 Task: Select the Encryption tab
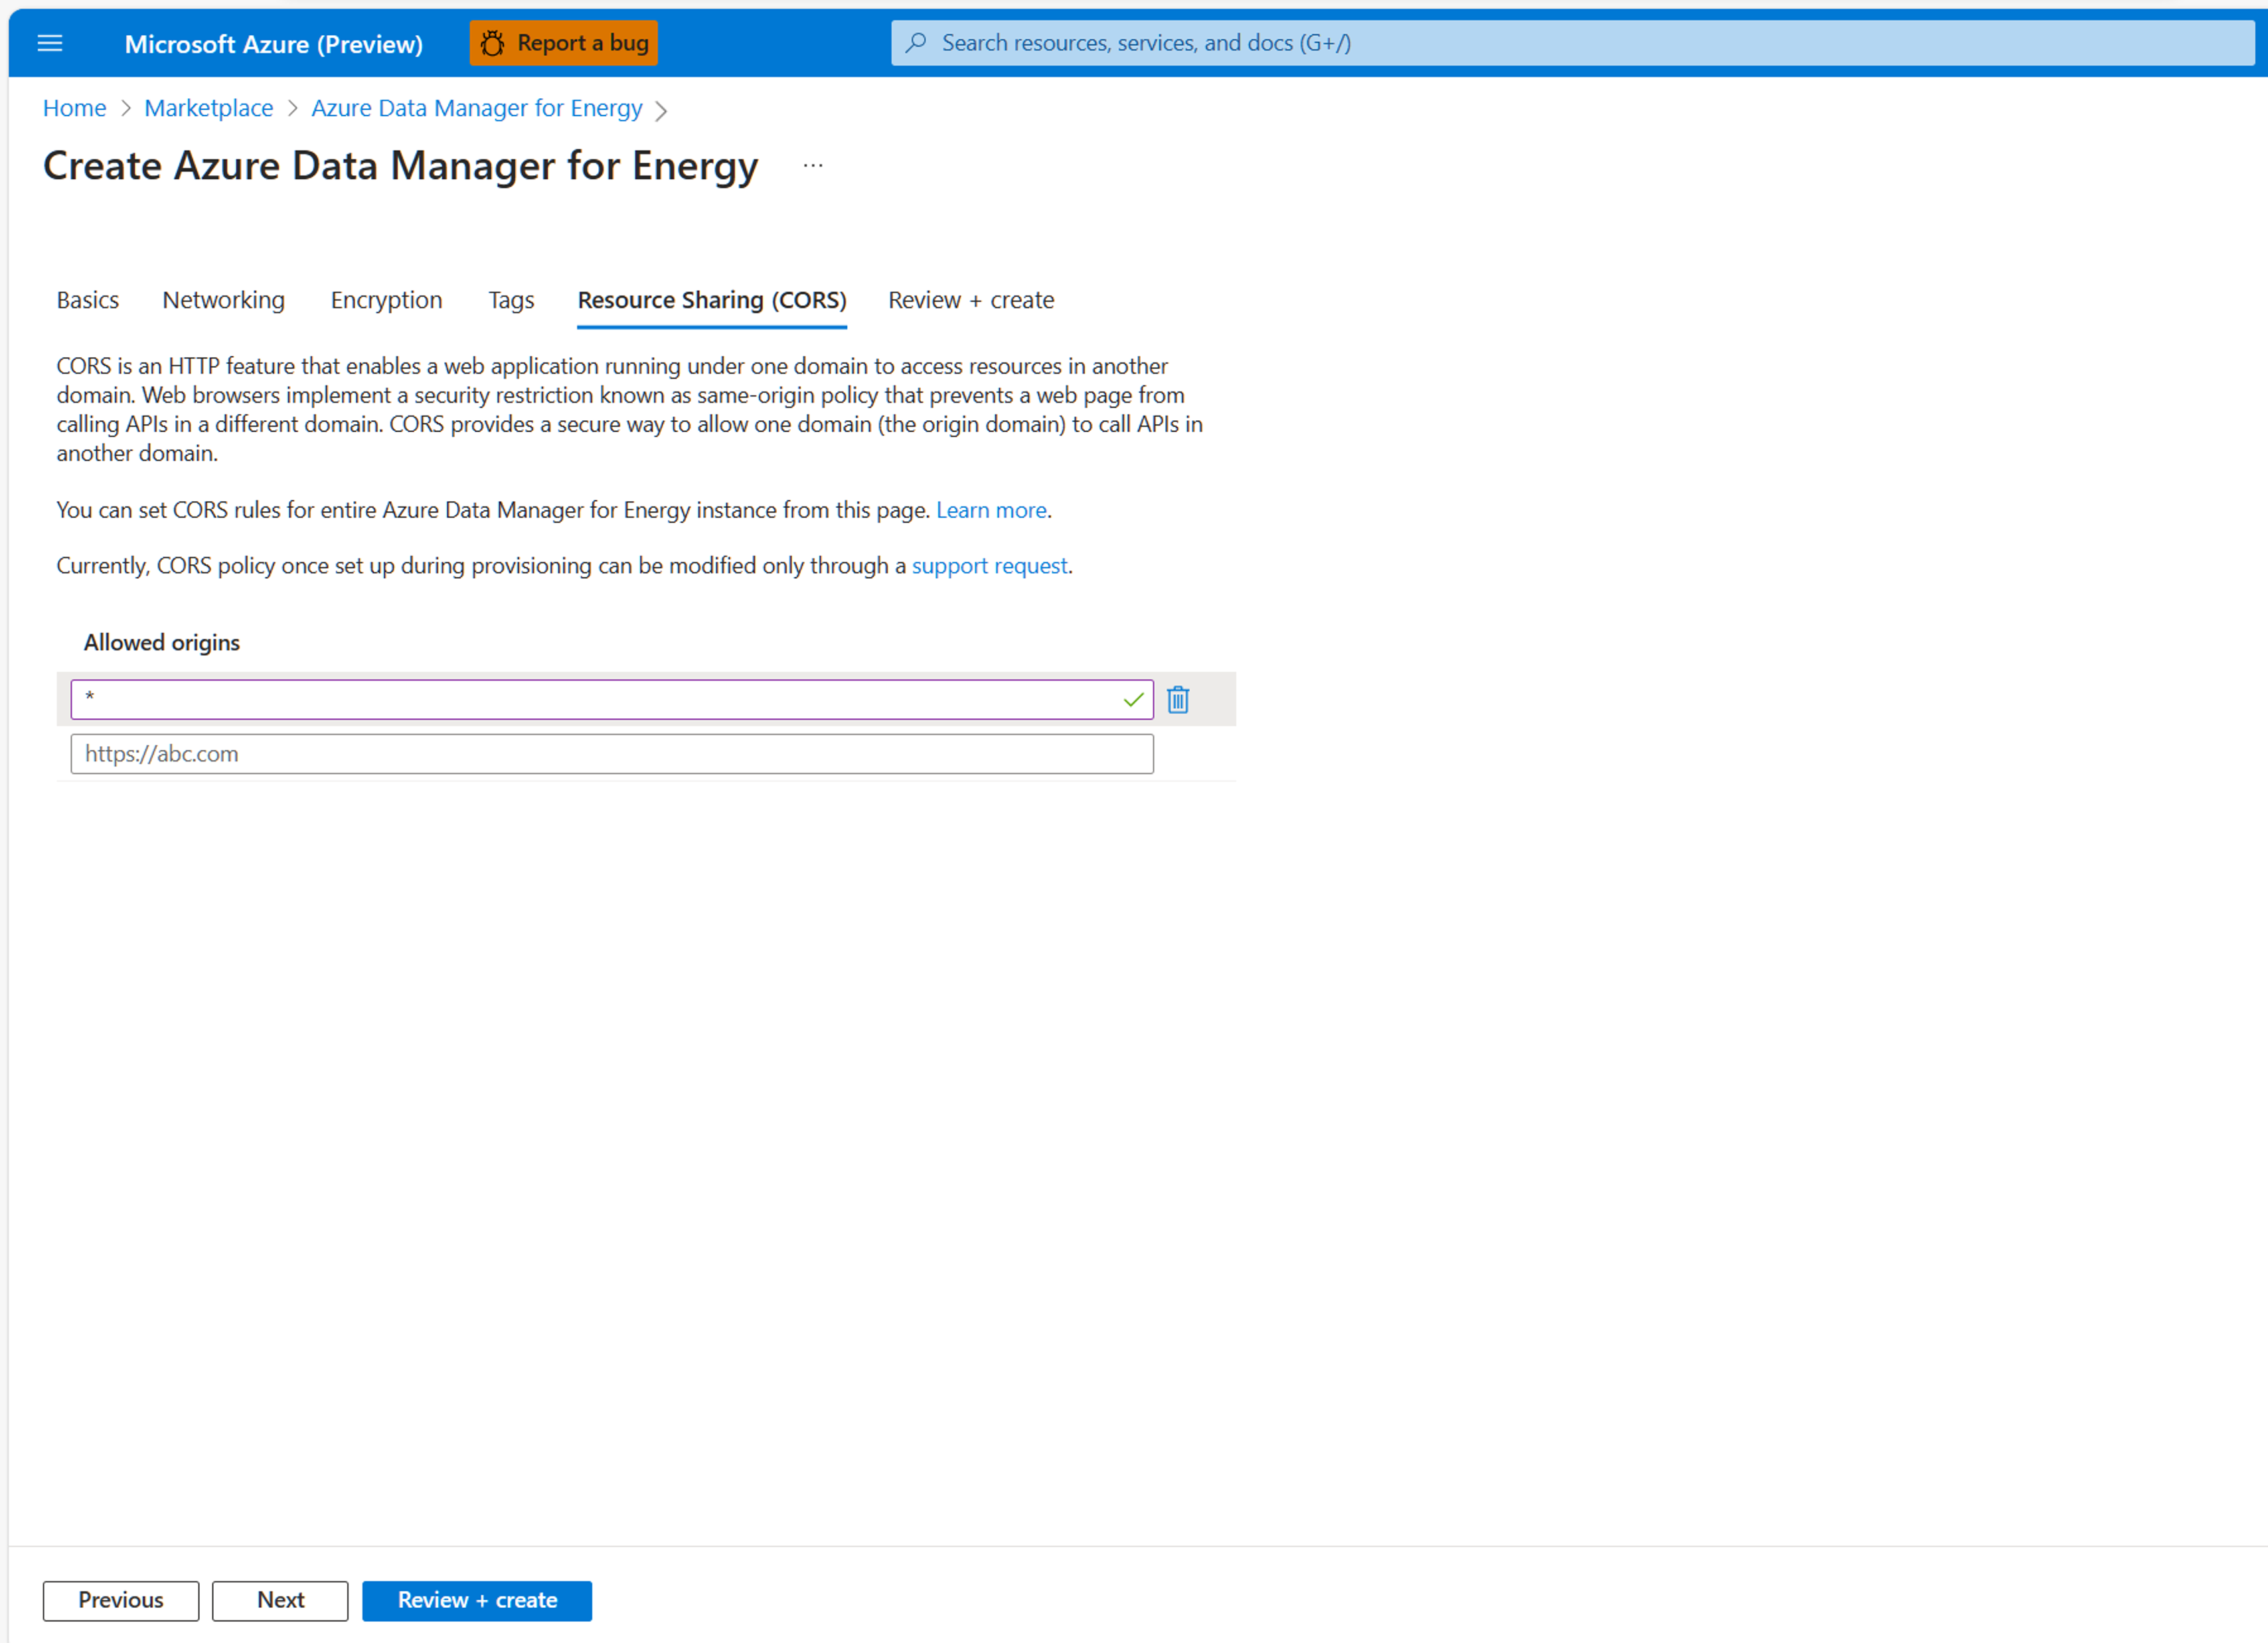click(386, 300)
